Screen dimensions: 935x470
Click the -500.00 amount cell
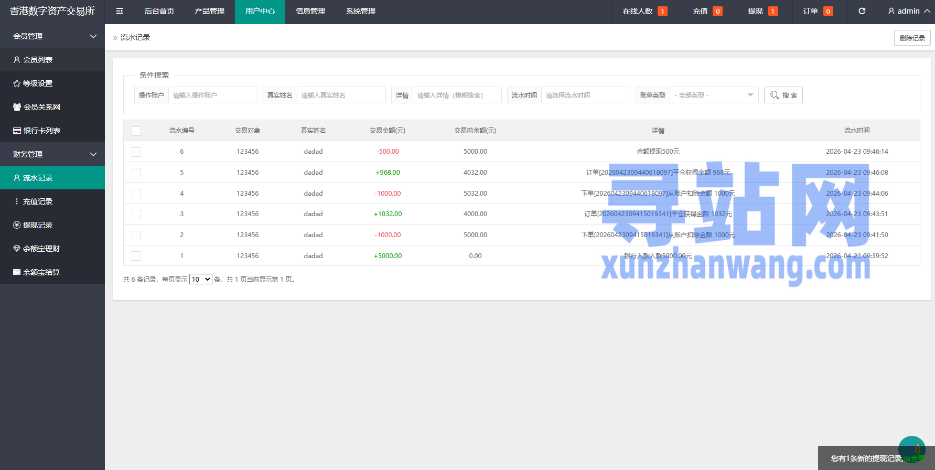(x=388, y=152)
